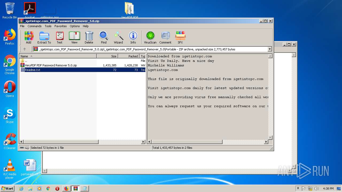
Task: Open the CCleaner desktop shortcut
Action: click(10, 141)
